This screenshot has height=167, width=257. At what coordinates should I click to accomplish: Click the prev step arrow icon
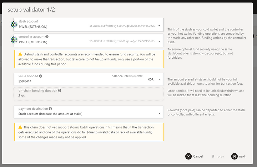[x=213, y=156]
